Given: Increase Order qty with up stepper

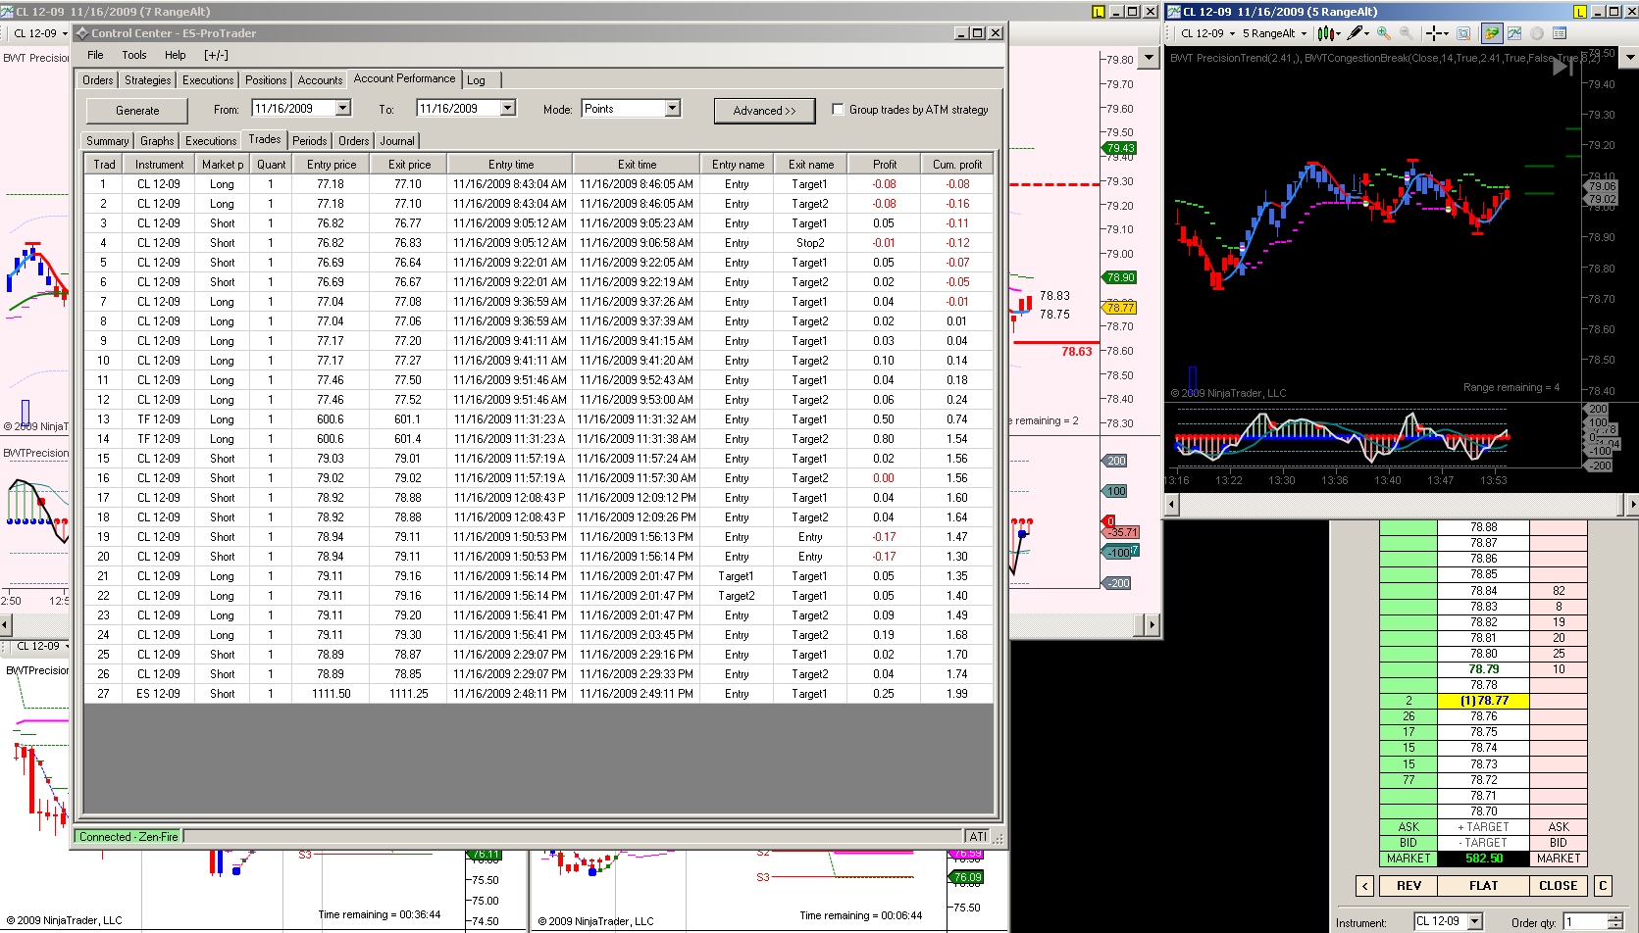Looking at the screenshot, I should [1615, 917].
